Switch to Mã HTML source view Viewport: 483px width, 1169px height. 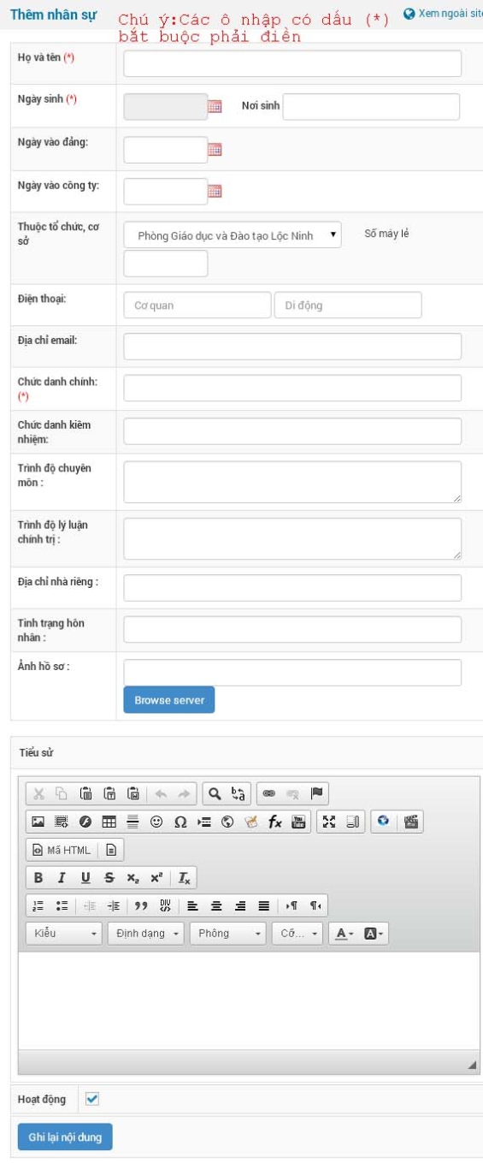61,850
